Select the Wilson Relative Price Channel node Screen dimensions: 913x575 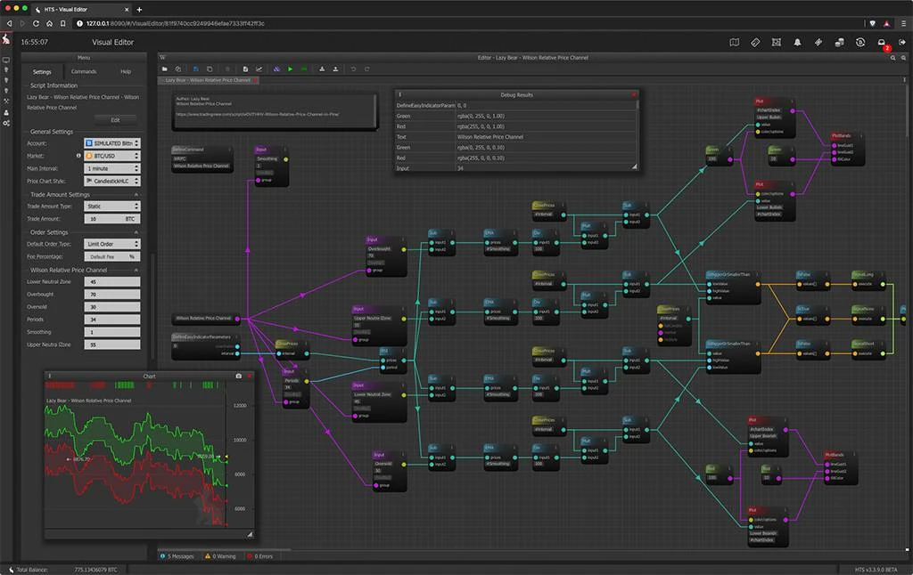203,319
